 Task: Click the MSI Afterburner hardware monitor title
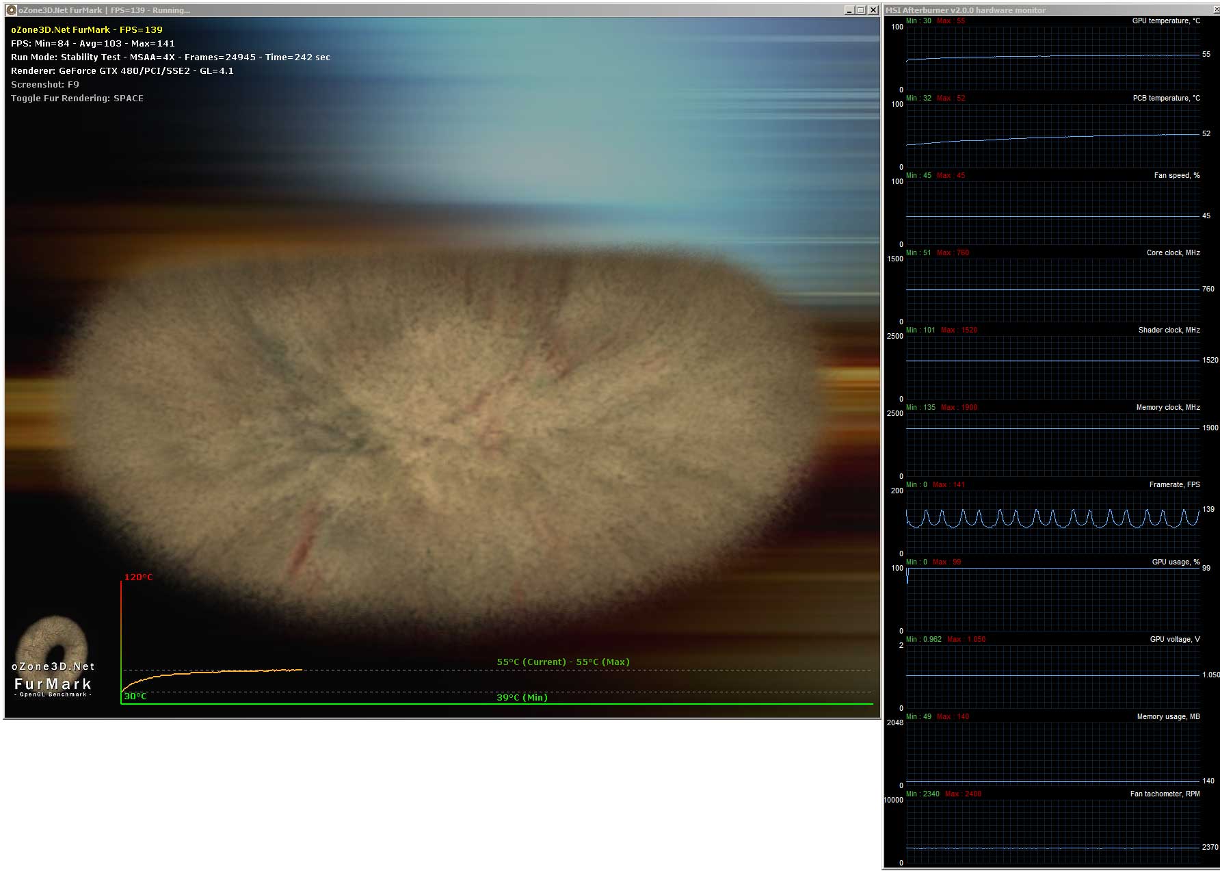click(x=966, y=10)
